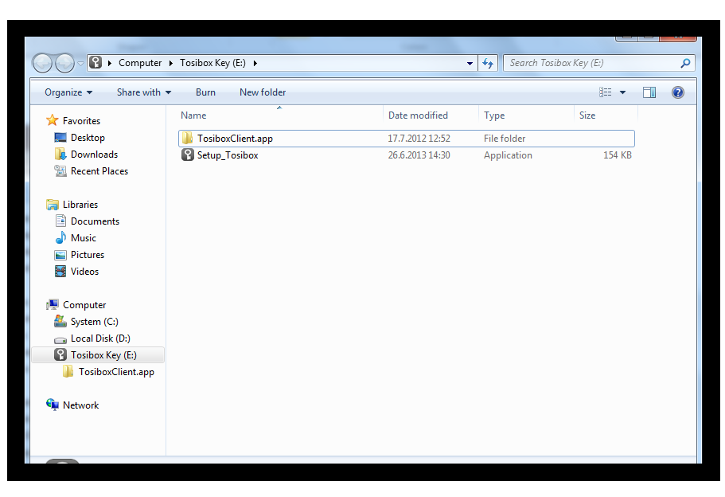Viewport: 725px width, 497px height.
Task: Open the Pictures library
Action: click(x=88, y=255)
